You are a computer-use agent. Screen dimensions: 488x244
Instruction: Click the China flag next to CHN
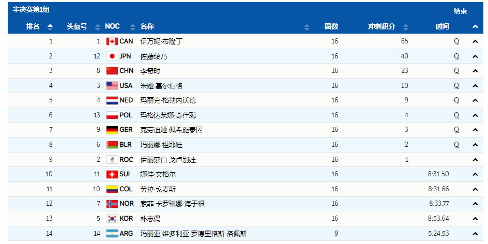[112, 71]
